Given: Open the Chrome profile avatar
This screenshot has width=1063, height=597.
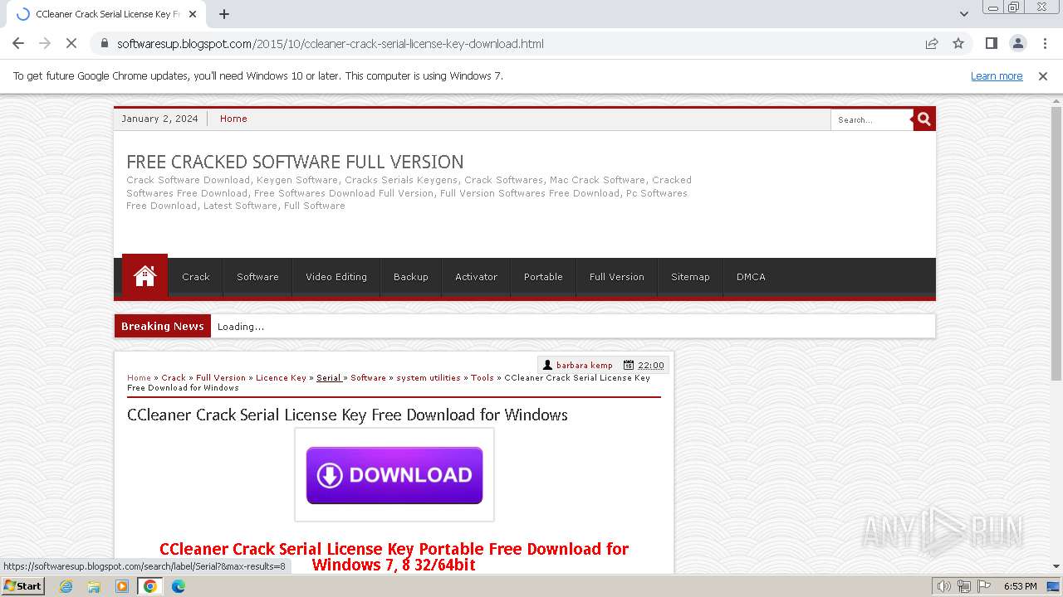Looking at the screenshot, I should point(1017,43).
